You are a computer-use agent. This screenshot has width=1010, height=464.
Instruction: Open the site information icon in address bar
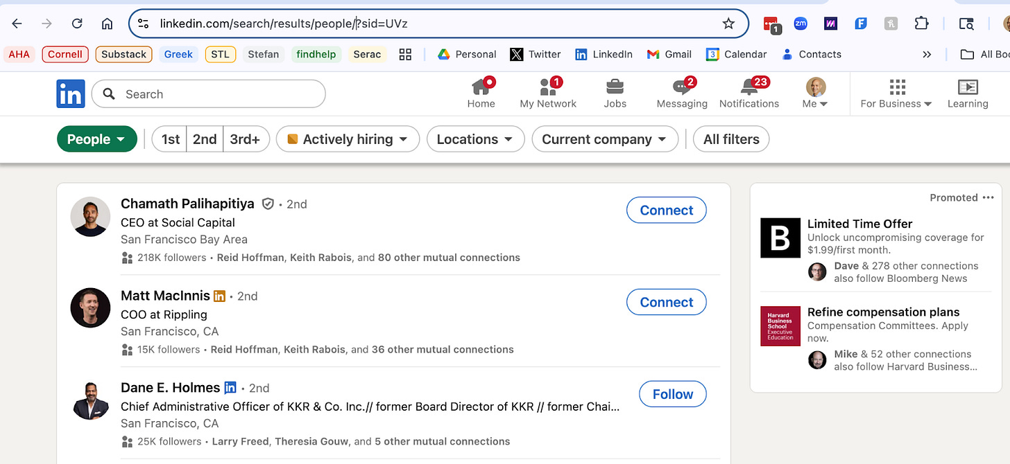pos(143,24)
